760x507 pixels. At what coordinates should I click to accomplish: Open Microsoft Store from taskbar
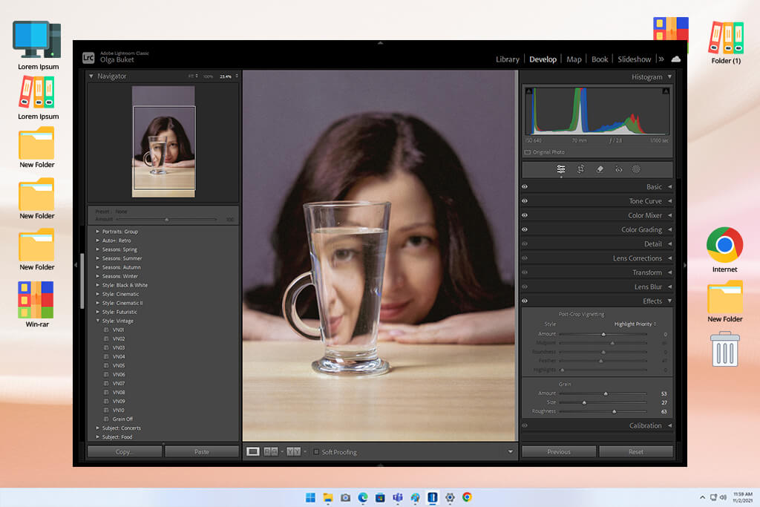click(380, 497)
